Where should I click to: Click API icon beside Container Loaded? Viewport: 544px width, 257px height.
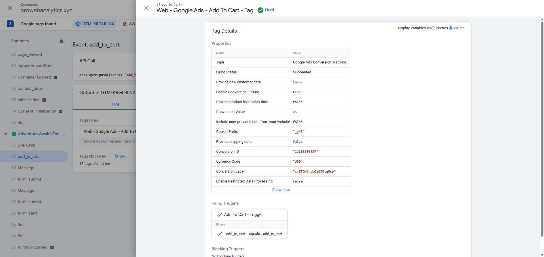tap(56, 77)
